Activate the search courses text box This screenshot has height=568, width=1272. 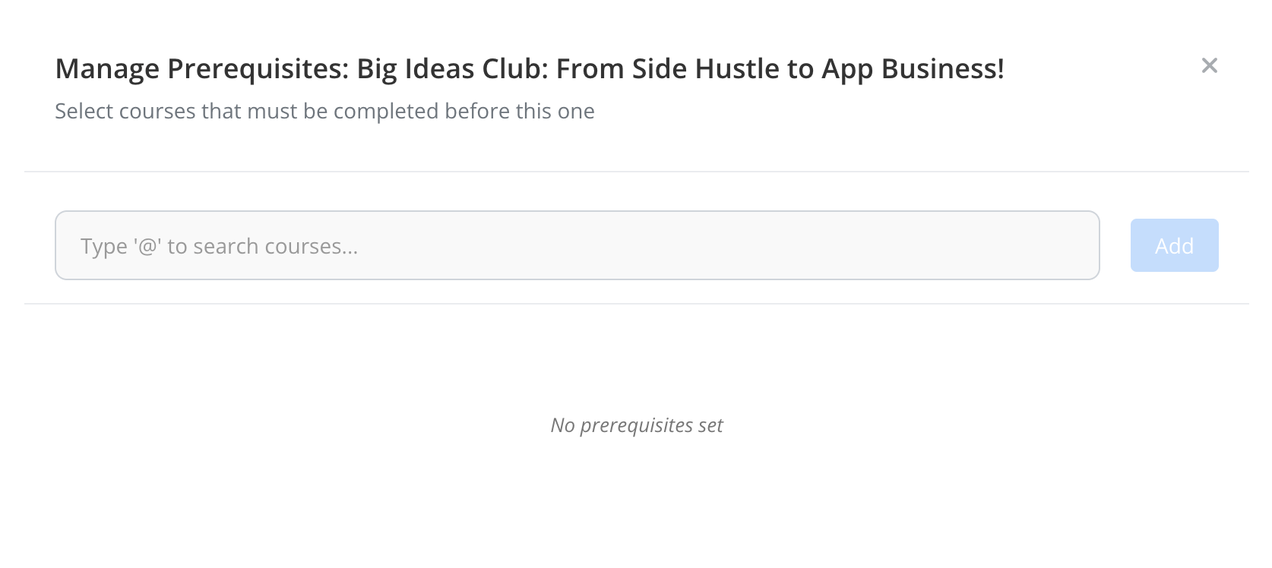click(577, 245)
